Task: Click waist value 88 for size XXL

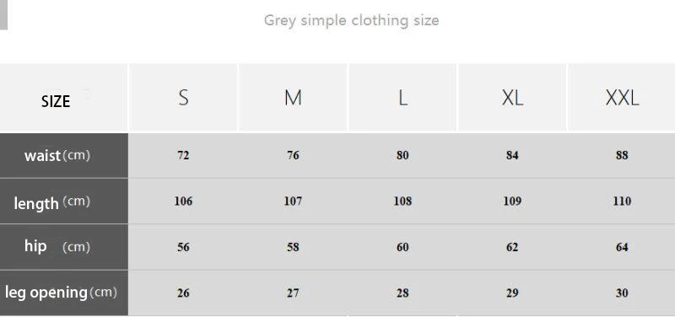Action: coord(622,155)
